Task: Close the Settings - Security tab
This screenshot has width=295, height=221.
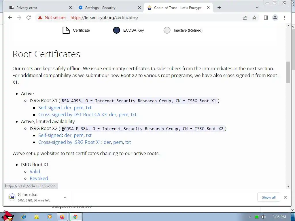Action: 139,8
